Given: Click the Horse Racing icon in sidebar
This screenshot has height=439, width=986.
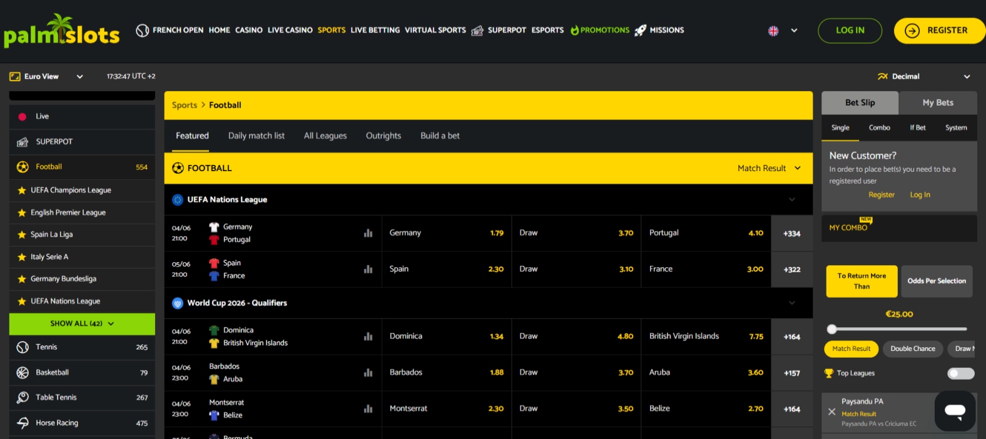Looking at the screenshot, I should tap(23, 423).
